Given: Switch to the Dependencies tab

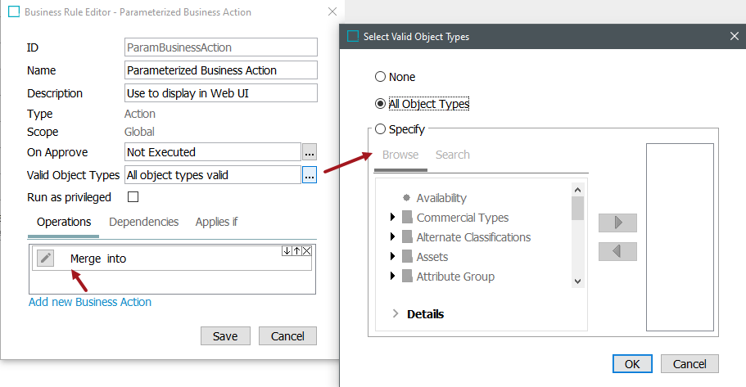Looking at the screenshot, I should point(143,222).
